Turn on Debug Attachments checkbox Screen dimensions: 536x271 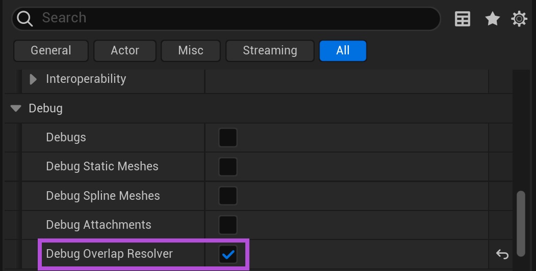tap(227, 225)
